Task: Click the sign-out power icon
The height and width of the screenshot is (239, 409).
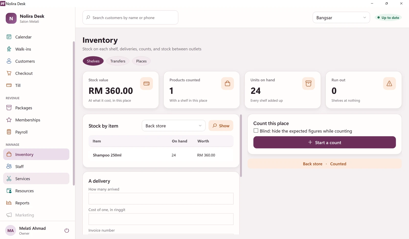Action: [67, 231]
